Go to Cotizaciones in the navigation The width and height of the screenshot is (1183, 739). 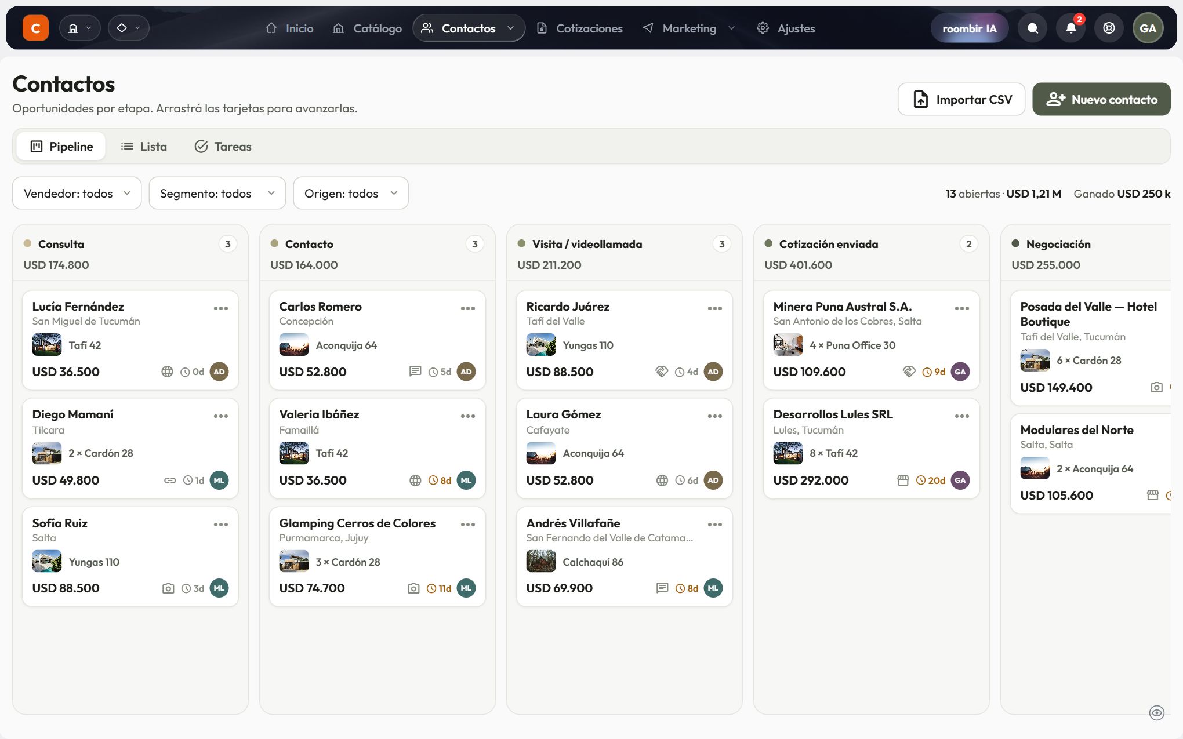click(579, 28)
